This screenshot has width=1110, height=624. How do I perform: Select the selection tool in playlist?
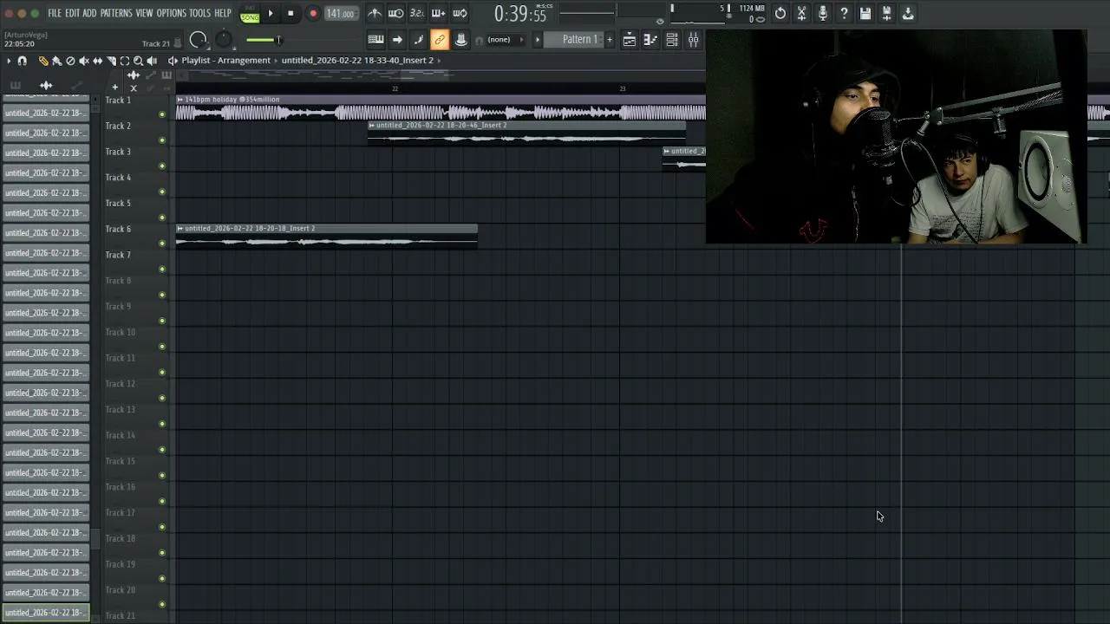coord(125,61)
